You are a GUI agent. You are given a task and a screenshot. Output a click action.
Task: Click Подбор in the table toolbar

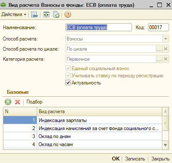(x=35, y=102)
